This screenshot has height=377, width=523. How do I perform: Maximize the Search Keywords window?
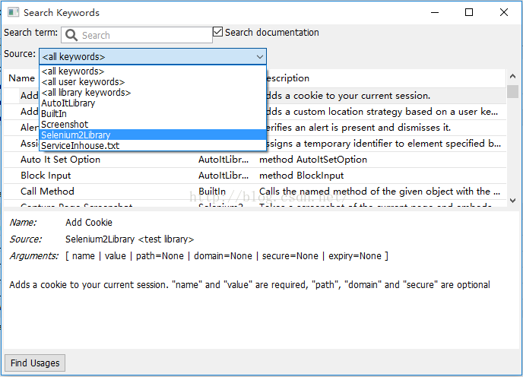[469, 13]
